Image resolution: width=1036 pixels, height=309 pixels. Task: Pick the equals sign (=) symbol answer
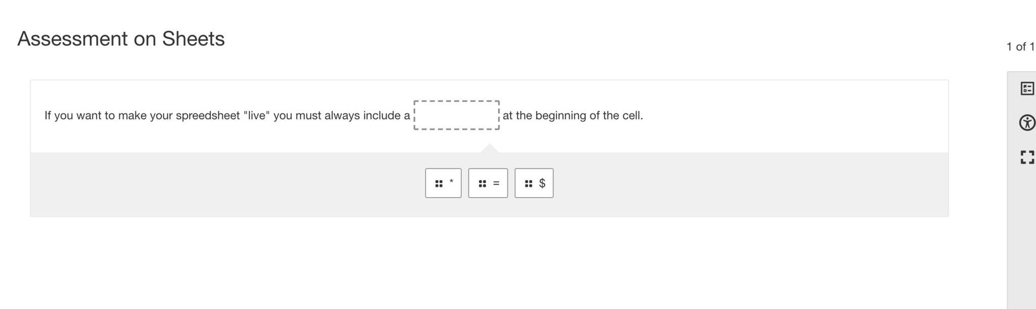click(x=496, y=183)
